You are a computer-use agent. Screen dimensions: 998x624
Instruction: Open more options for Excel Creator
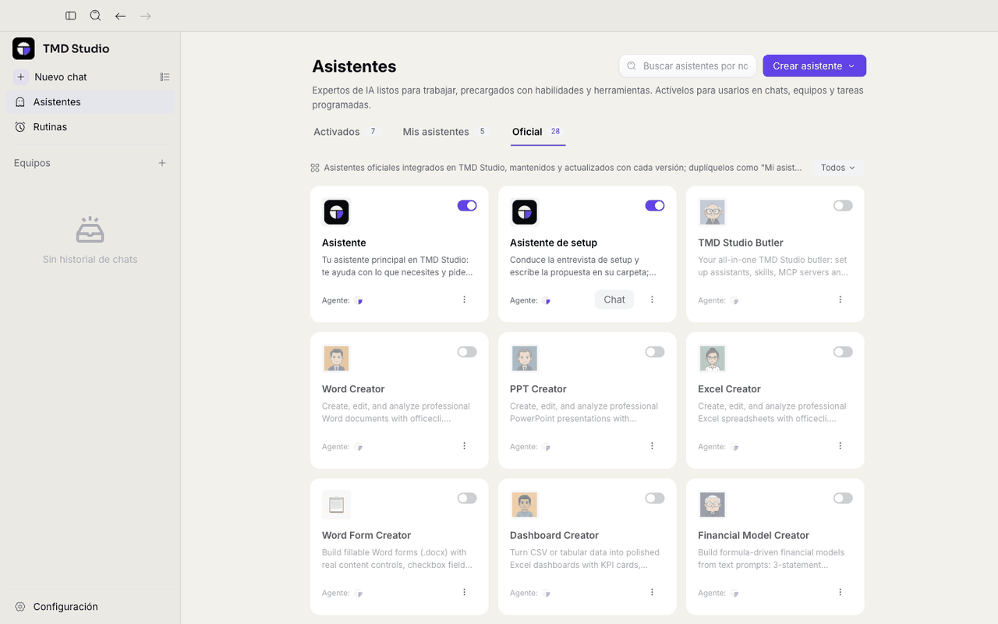841,446
